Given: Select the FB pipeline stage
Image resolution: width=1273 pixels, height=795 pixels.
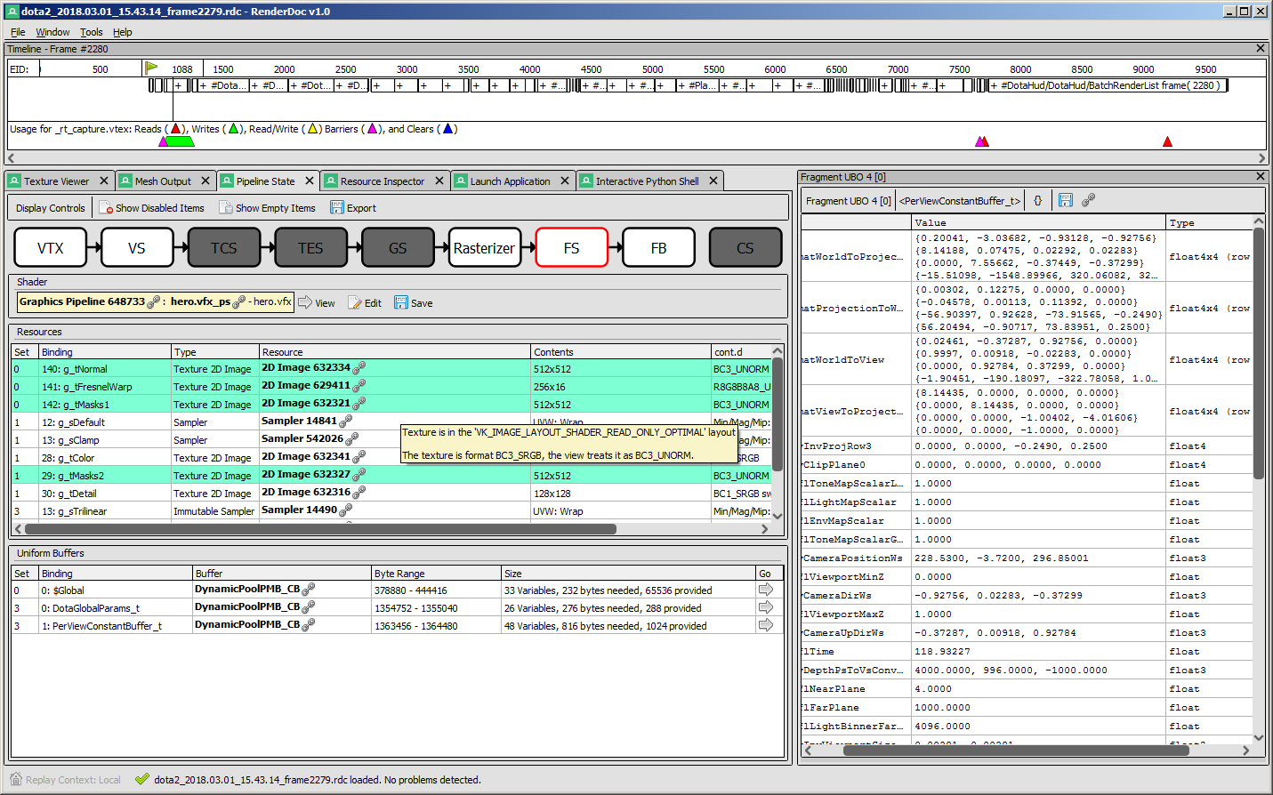Looking at the screenshot, I should 658,248.
